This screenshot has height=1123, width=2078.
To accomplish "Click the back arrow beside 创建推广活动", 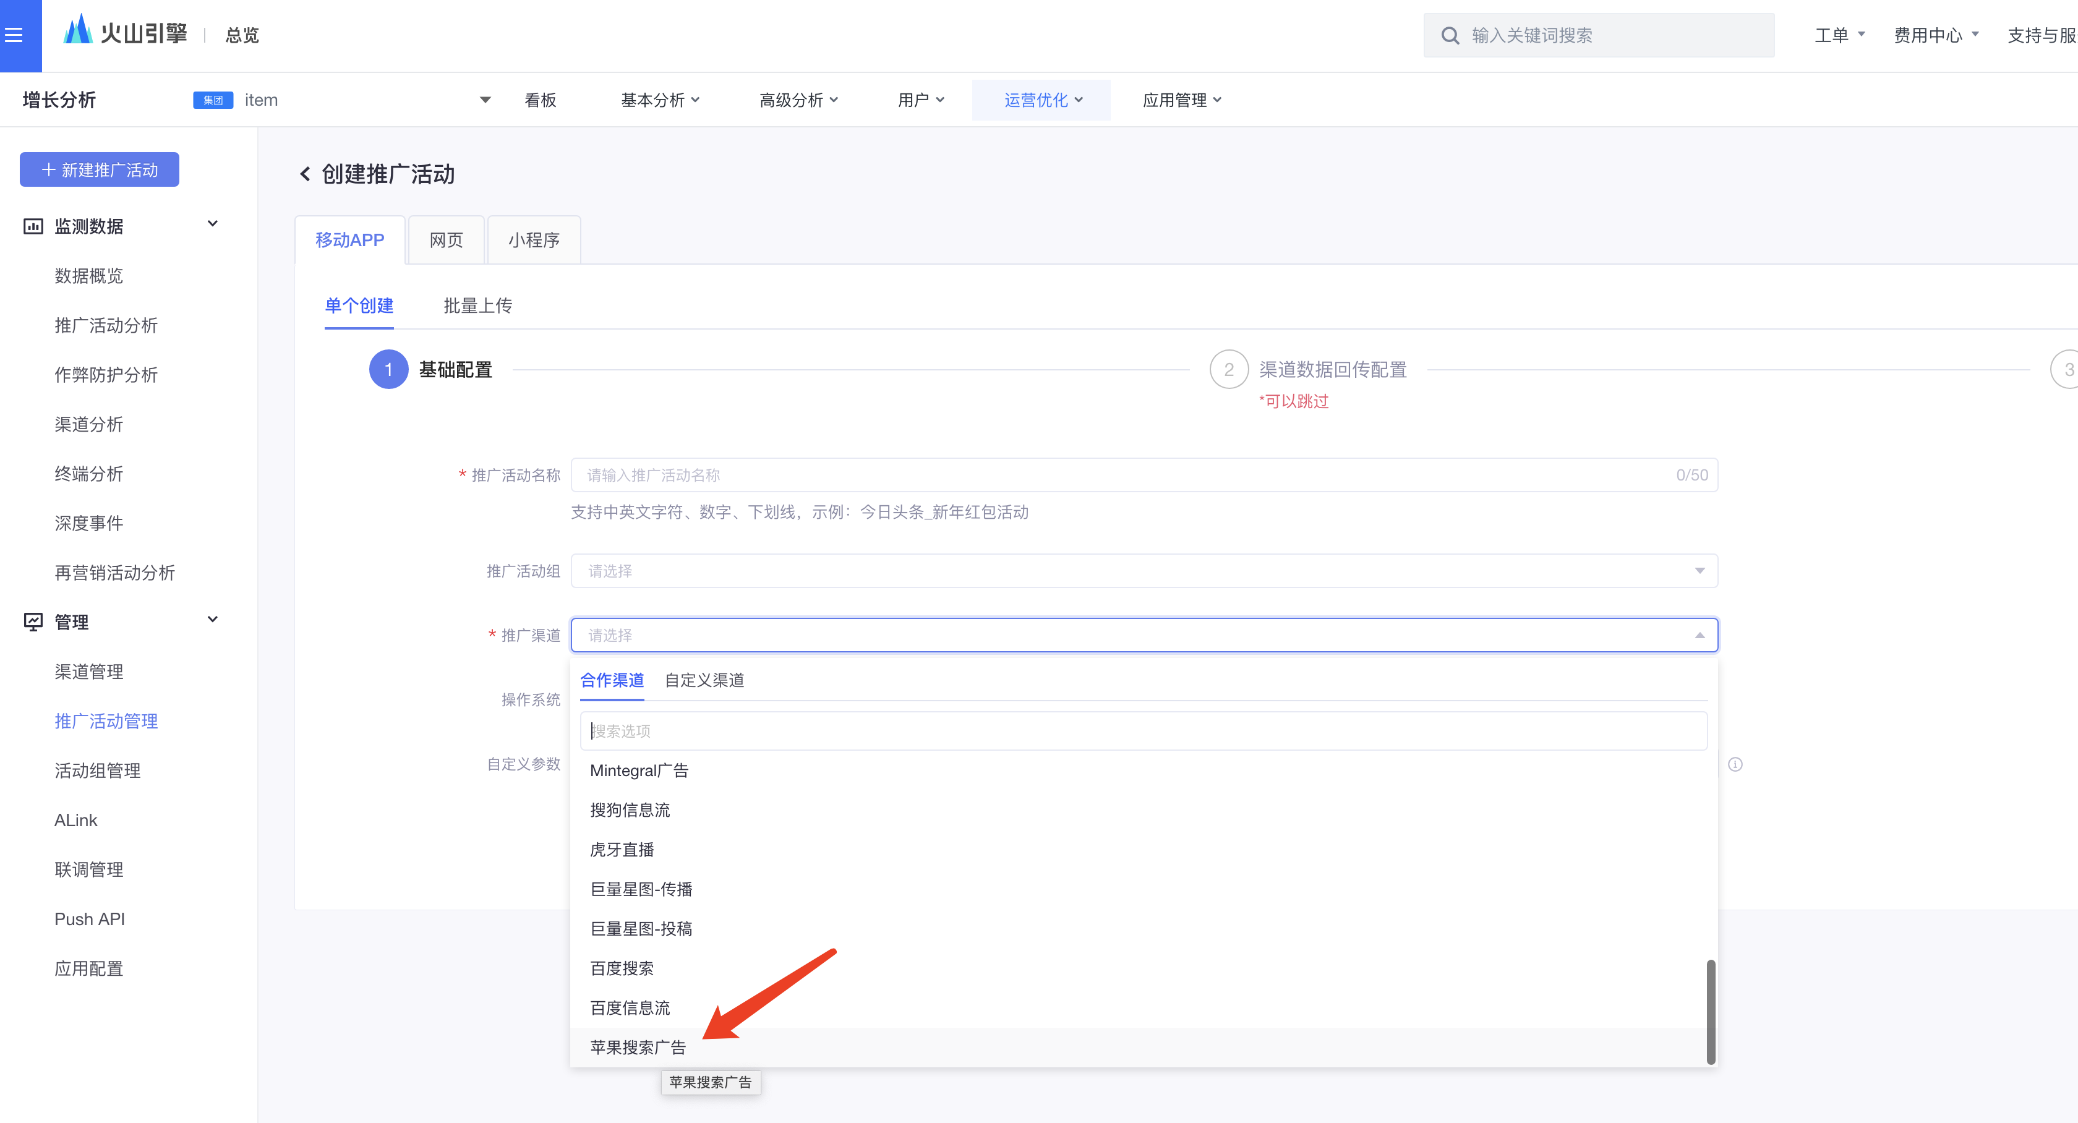I will click(305, 174).
